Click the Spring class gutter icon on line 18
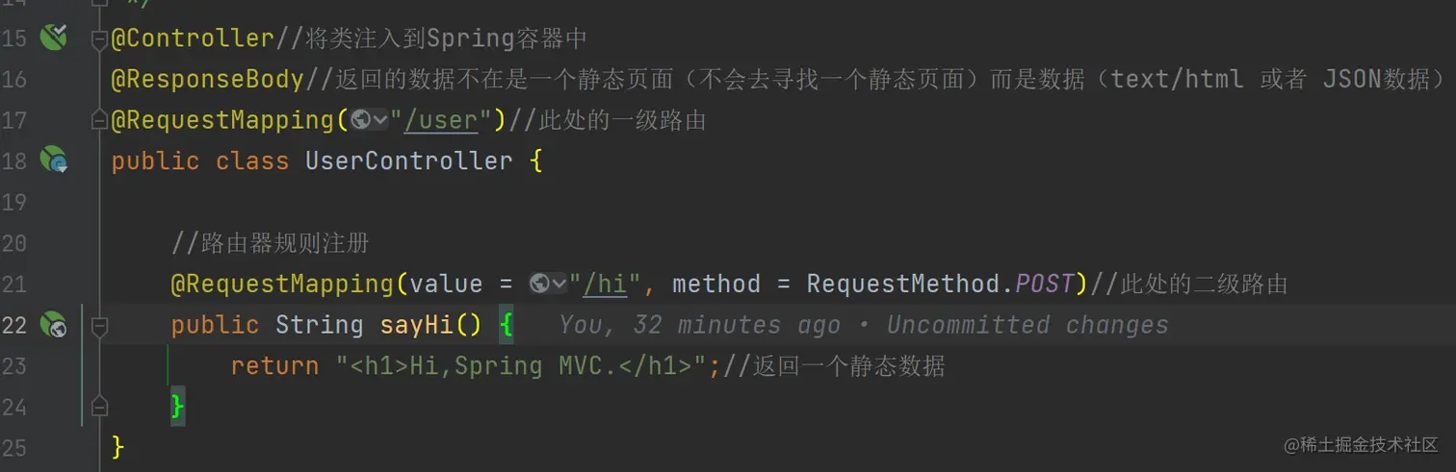 click(53, 160)
